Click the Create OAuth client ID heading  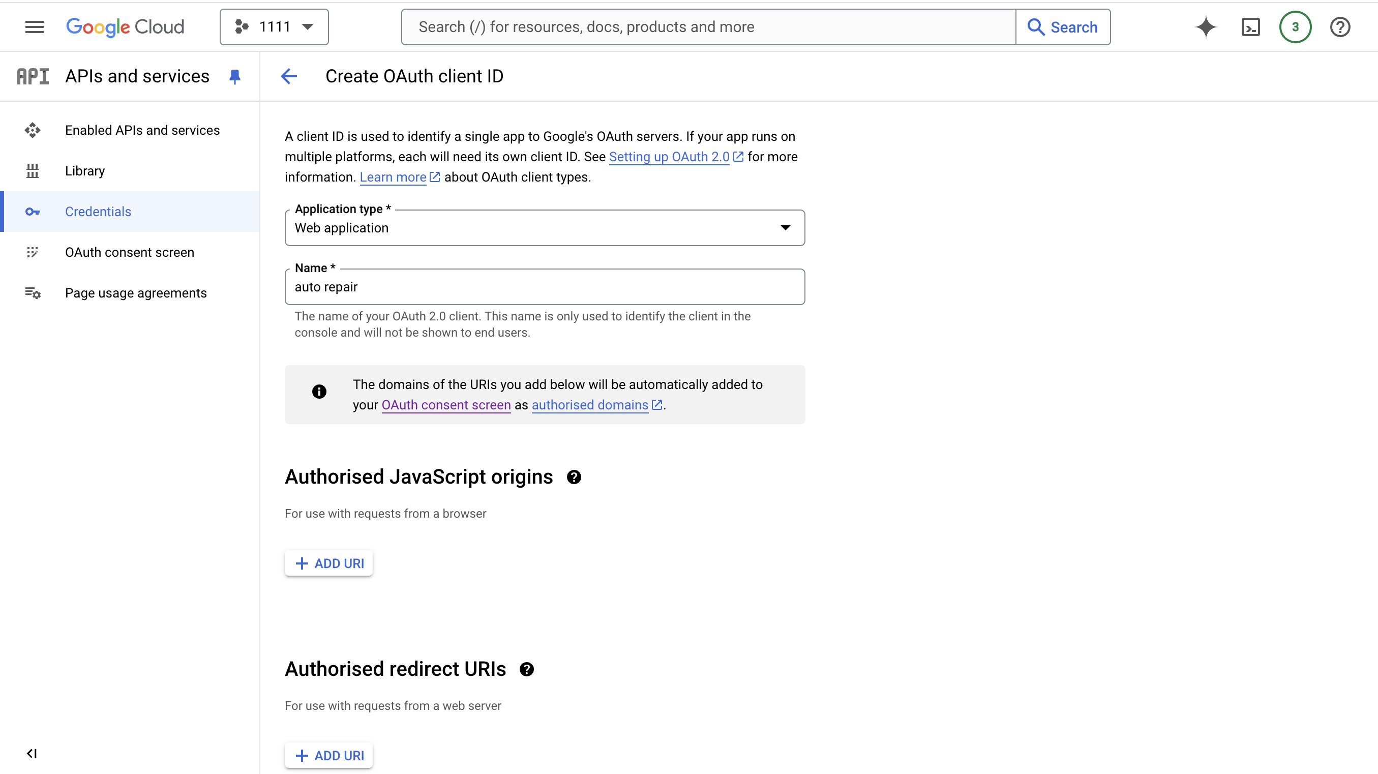[414, 76]
